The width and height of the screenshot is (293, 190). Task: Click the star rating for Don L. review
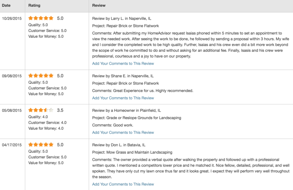point(41,145)
